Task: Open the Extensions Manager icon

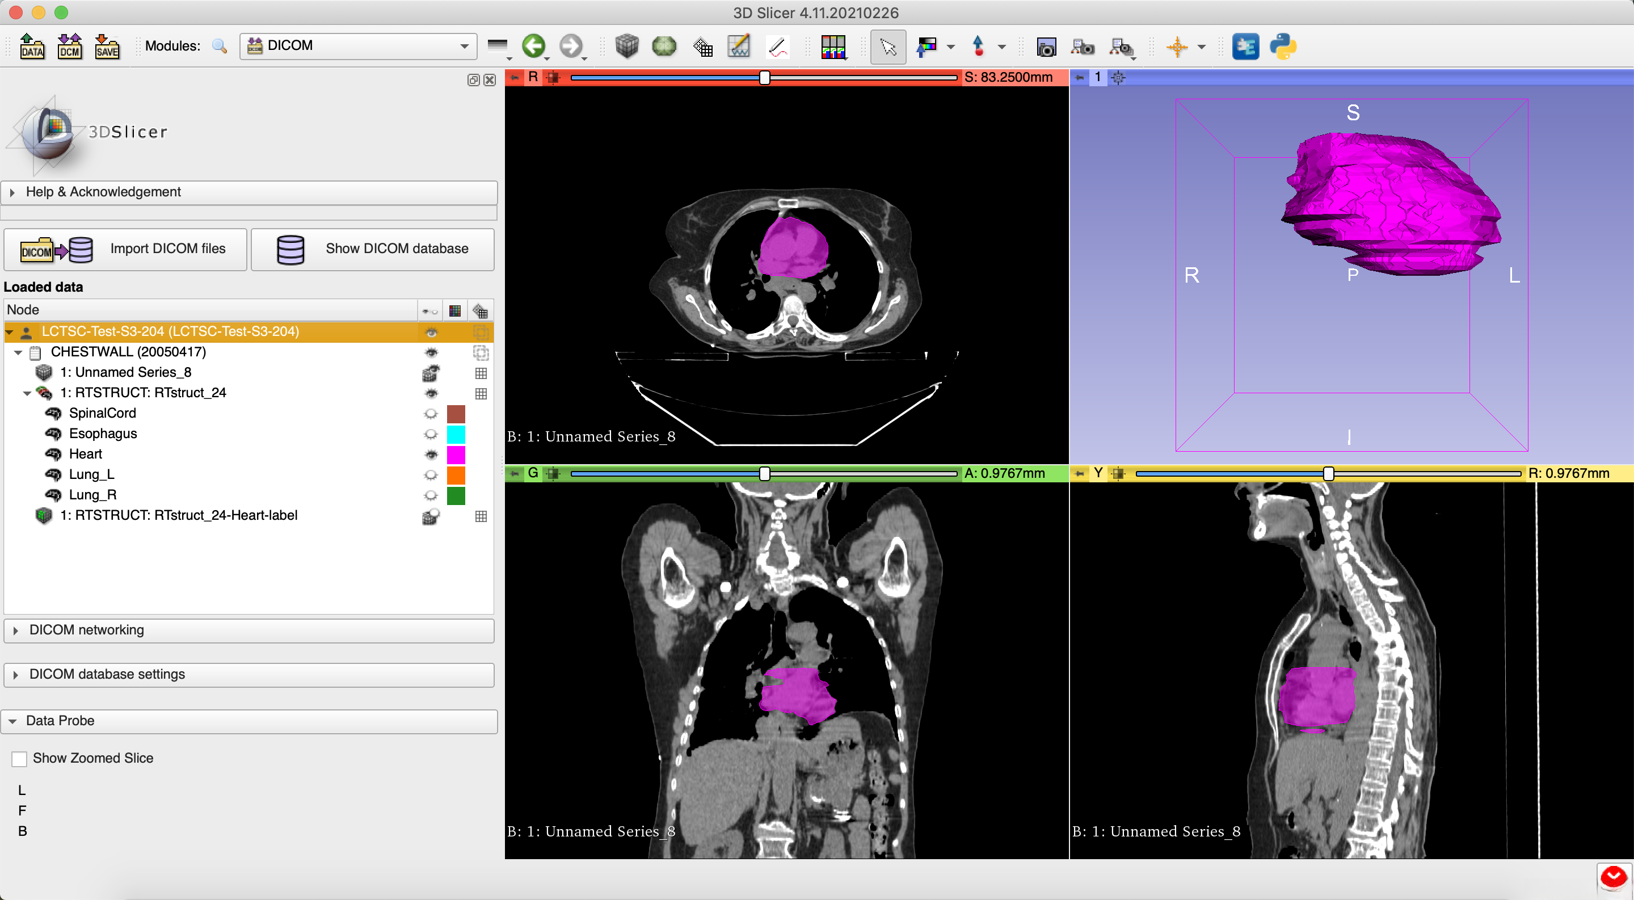Action: click(1245, 47)
